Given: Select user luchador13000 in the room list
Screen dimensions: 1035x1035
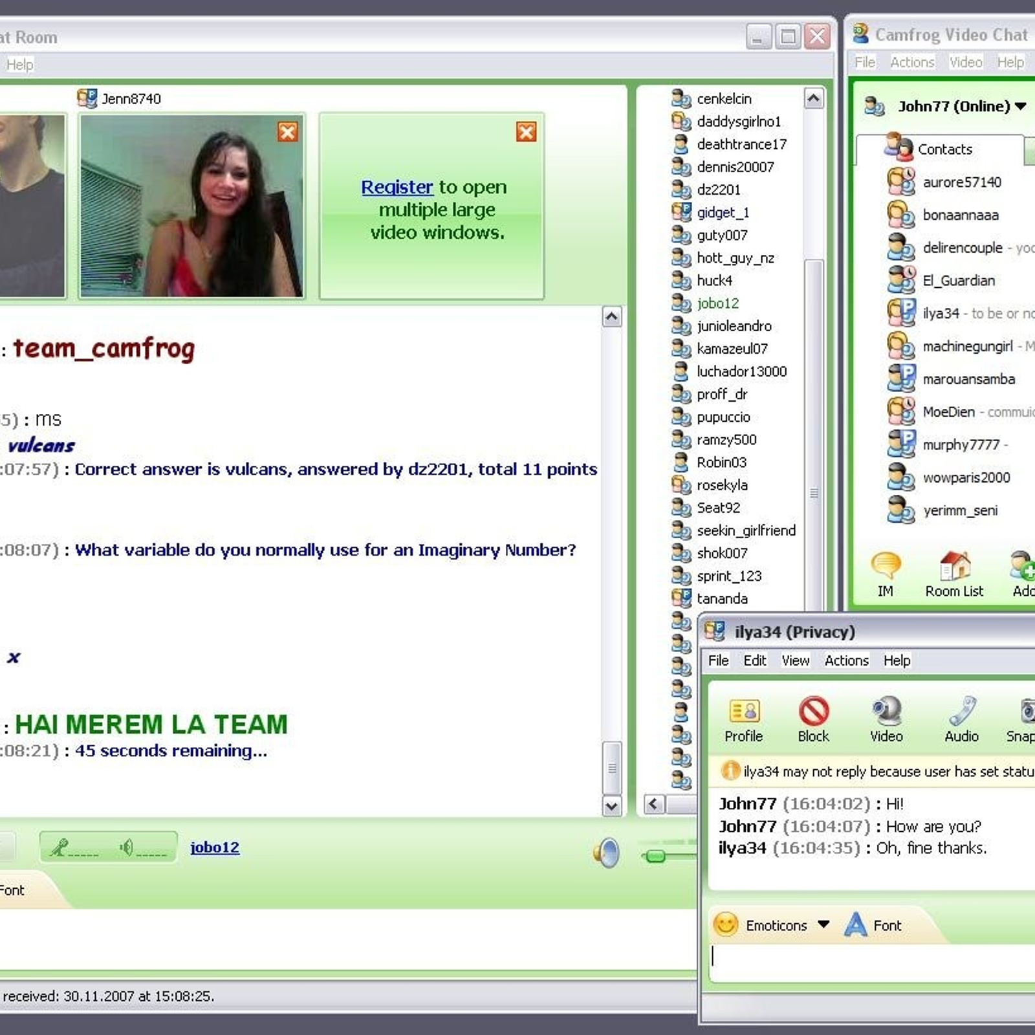Looking at the screenshot, I should [x=729, y=371].
